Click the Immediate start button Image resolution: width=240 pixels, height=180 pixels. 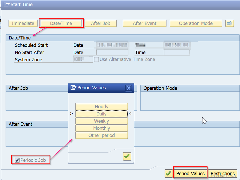click(x=23, y=23)
